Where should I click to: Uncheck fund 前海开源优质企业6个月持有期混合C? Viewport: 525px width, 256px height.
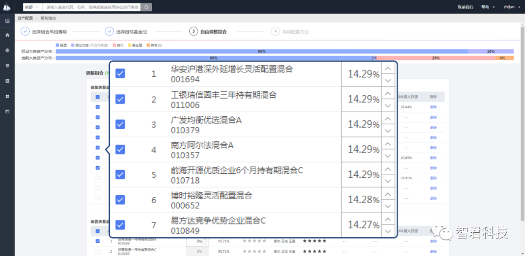pyautogui.click(x=120, y=175)
